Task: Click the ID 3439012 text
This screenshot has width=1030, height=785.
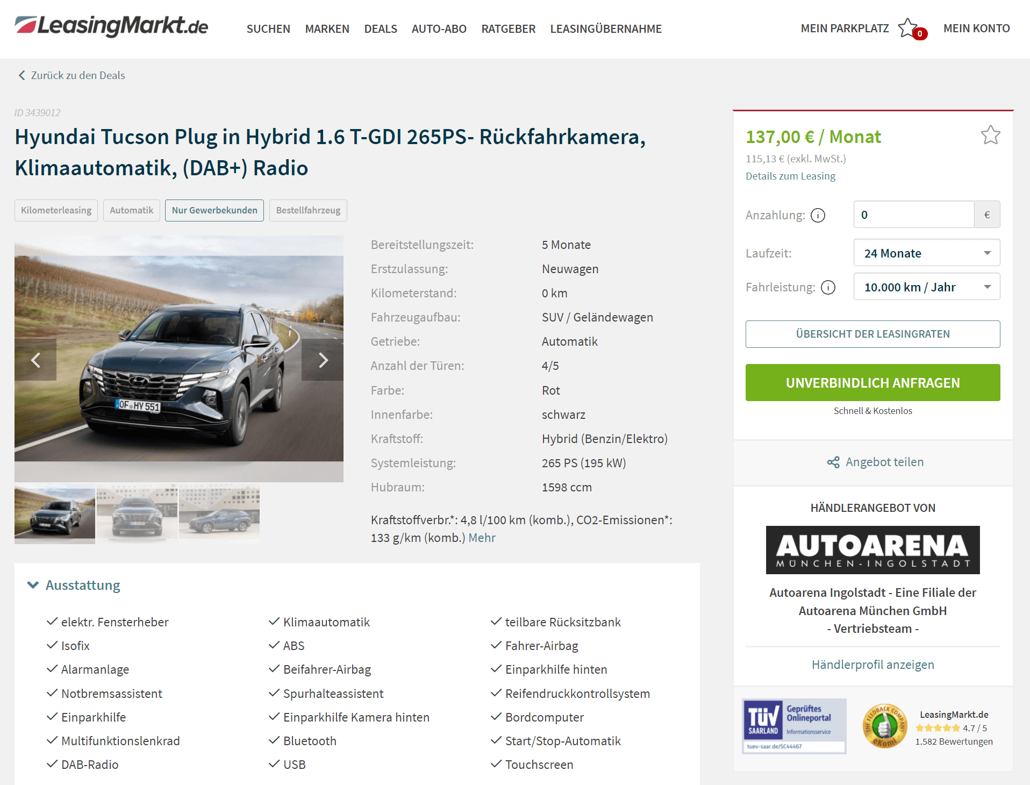Action: pyautogui.click(x=37, y=112)
